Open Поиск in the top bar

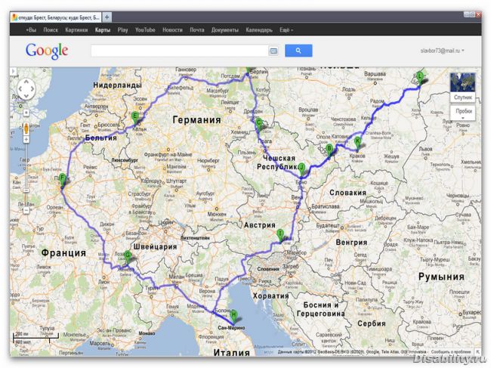tap(51, 30)
